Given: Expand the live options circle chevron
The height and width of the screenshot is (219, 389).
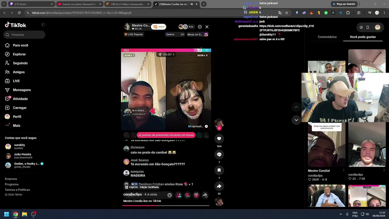Looking at the screenshot, I should [200, 27].
